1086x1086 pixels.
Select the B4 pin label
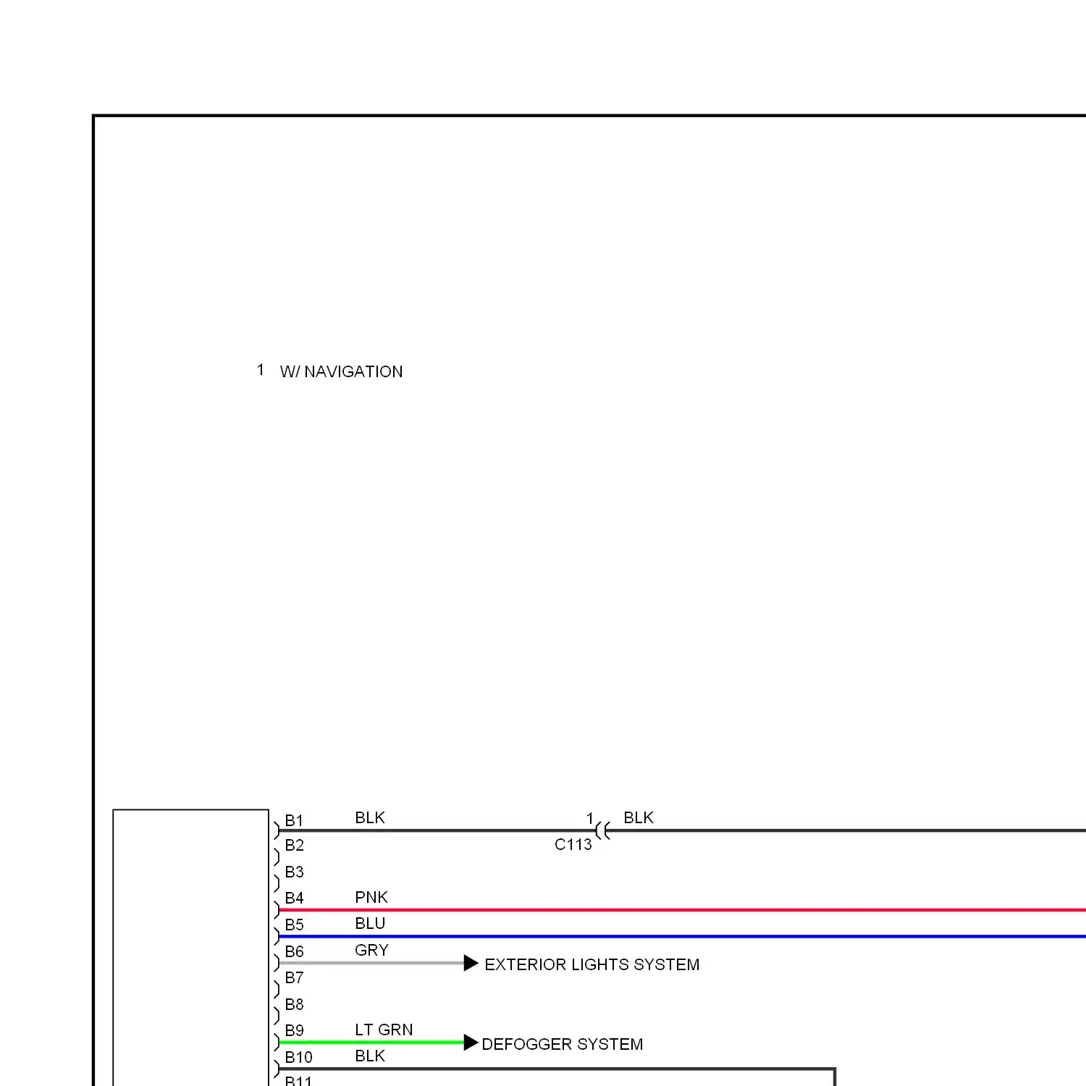(294, 898)
